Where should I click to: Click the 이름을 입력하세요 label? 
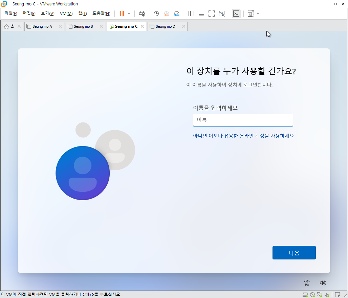point(215,108)
